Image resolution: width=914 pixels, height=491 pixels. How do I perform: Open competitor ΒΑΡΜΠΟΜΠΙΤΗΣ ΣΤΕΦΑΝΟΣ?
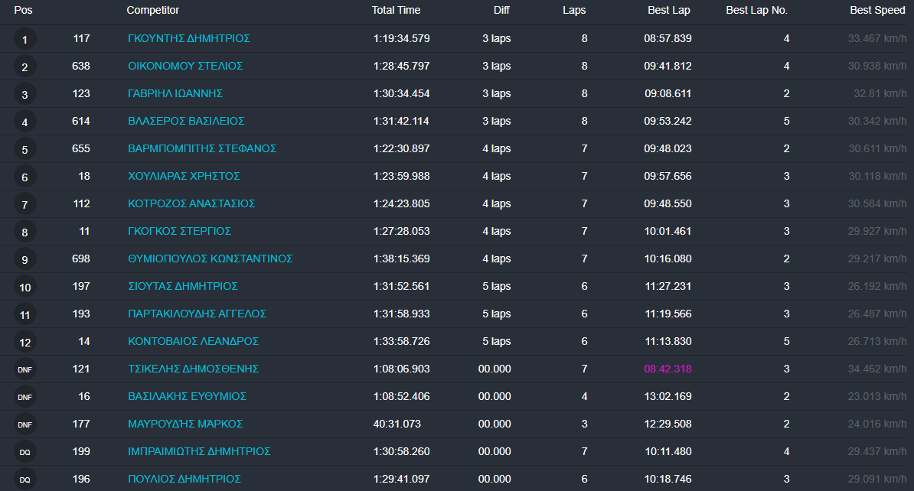point(202,149)
